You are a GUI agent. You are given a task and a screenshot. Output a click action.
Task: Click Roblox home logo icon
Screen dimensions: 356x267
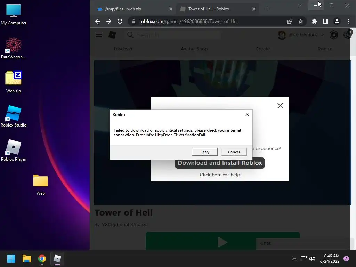pos(112,35)
